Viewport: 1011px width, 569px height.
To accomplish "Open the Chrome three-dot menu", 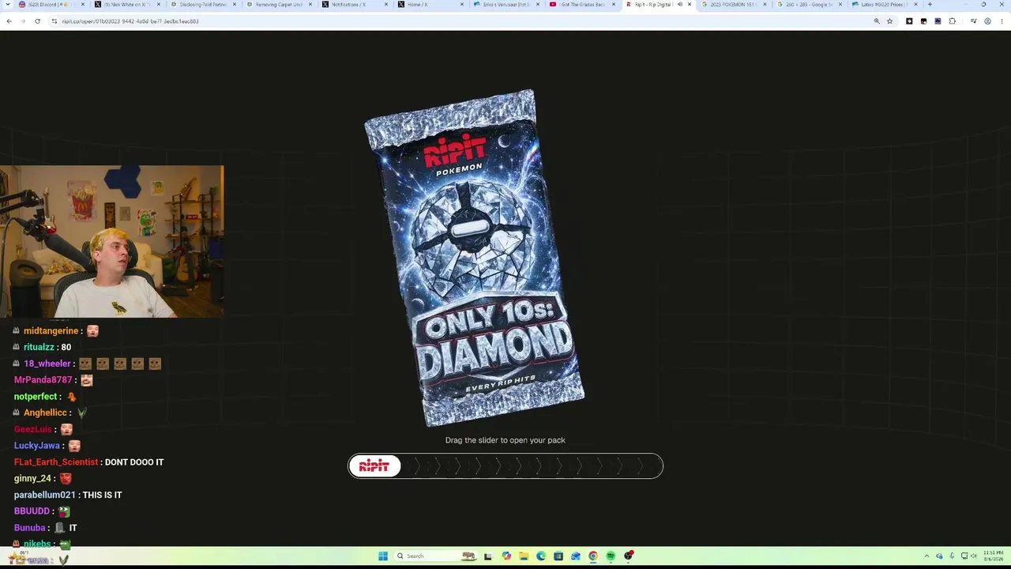I will [x=1002, y=21].
